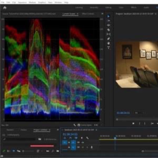Select the Type tool
This screenshot has height=158, width=158.
(x=108, y=48)
